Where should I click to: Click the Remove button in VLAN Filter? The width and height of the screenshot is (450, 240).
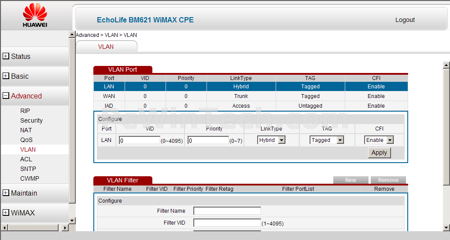click(x=388, y=180)
